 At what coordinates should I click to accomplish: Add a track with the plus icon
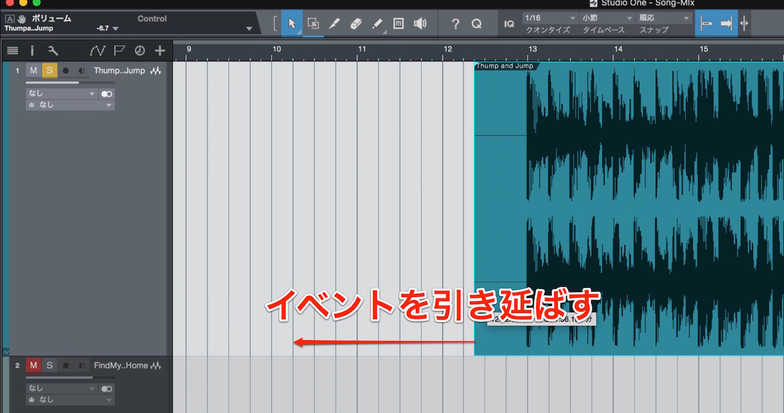coord(160,51)
